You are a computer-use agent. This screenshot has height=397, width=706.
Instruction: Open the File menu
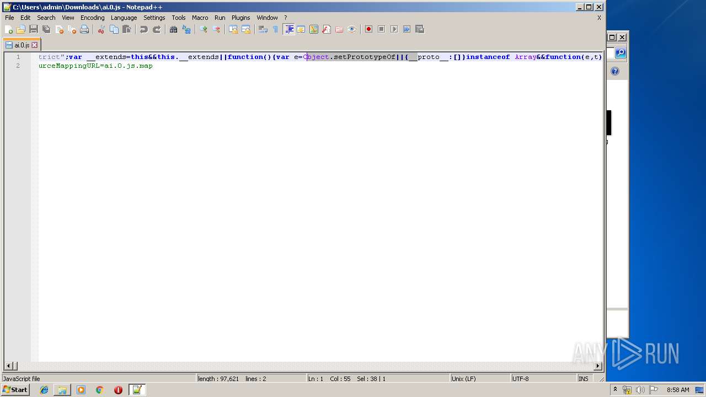tap(9, 18)
